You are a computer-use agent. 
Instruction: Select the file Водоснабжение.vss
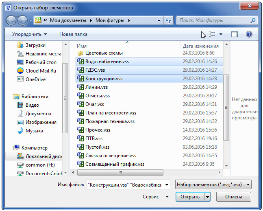pyautogui.click(x=149, y=62)
